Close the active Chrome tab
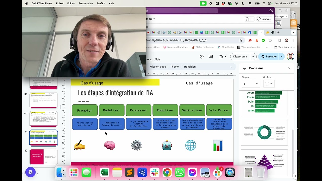The height and width of the screenshot is (181, 322). 261,32
